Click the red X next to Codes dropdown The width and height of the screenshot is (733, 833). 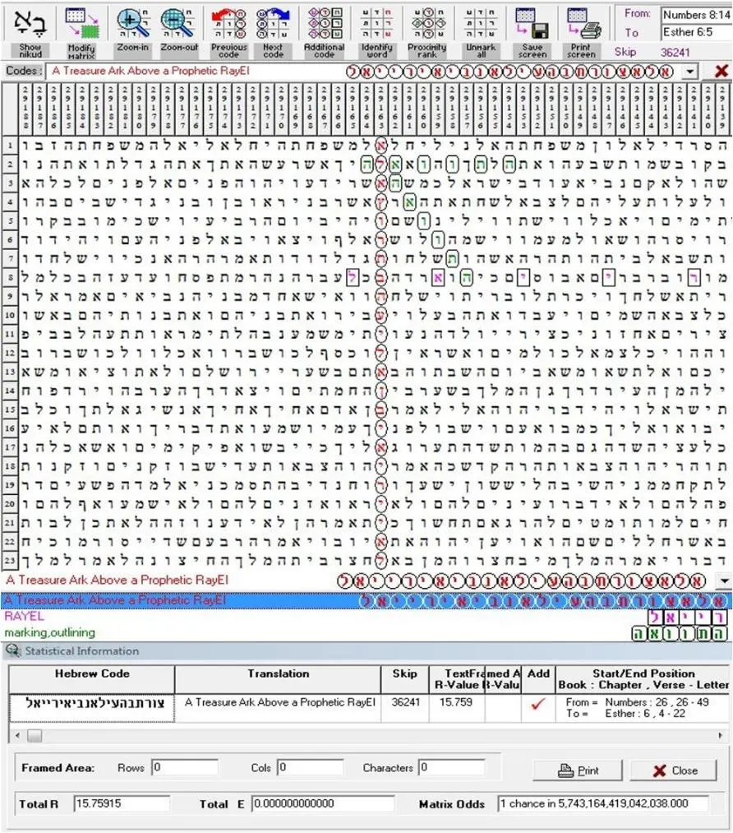[721, 71]
